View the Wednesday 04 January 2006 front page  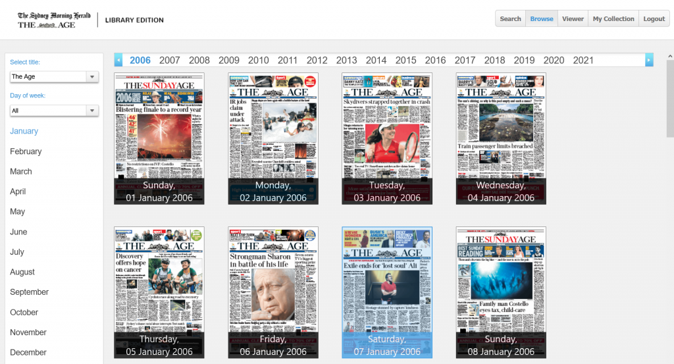(501, 138)
